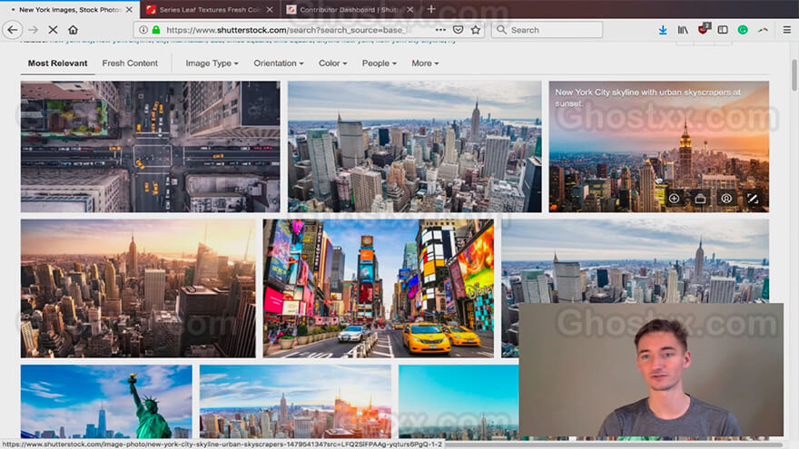Expand the Image Type filter dropdown
The image size is (799, 449).
pyautogui.click(x=212, y=63)
